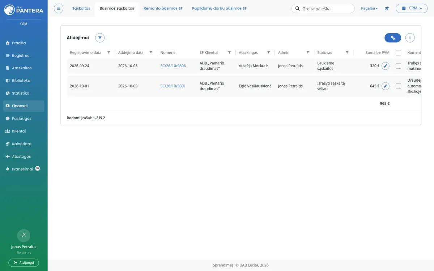Viewport: 434px width, 271px height.
Task: Open Biblioteka in the sidebar
Action: (x=24, y=81)
